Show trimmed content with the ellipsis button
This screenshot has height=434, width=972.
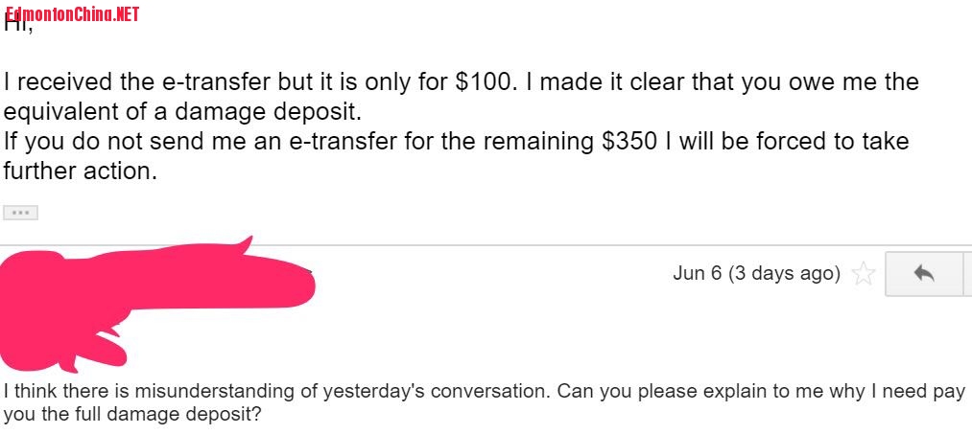(20, 212)
